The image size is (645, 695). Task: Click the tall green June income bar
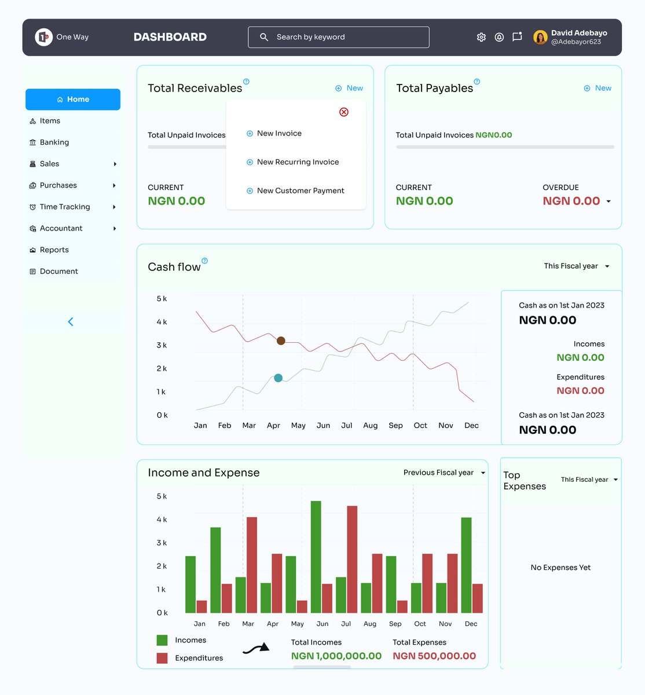316,557
